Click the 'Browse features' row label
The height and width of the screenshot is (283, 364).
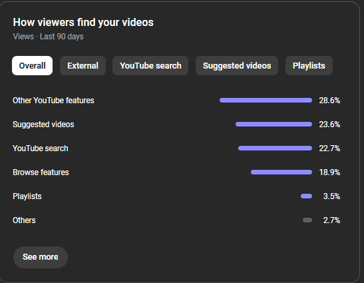pos(41,172)
